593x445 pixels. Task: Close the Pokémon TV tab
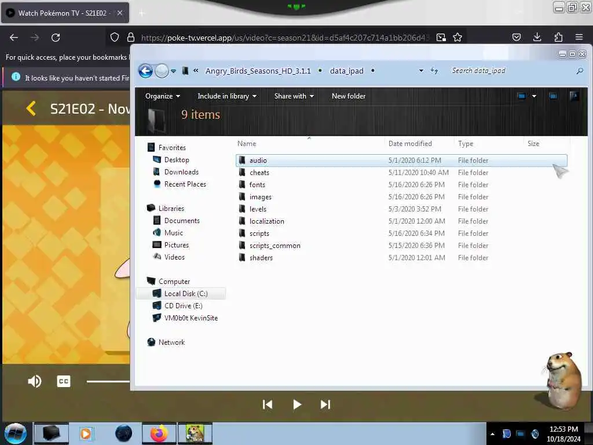tap(120, 13)
